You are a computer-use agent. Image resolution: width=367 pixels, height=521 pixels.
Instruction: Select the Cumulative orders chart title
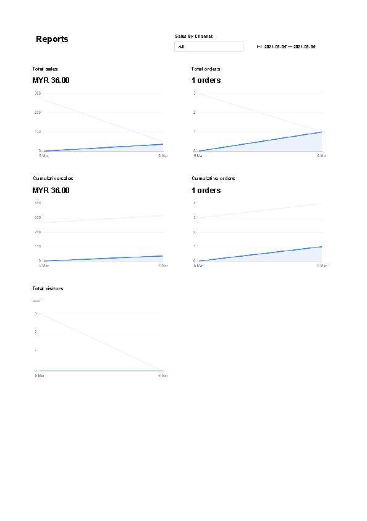coord(213,178)
